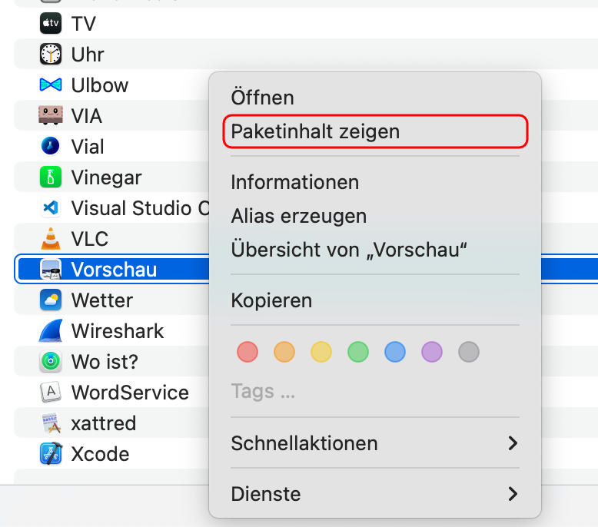
Task: Expand the Schnellaktionen submenu arrow
Action: point(513,443)
